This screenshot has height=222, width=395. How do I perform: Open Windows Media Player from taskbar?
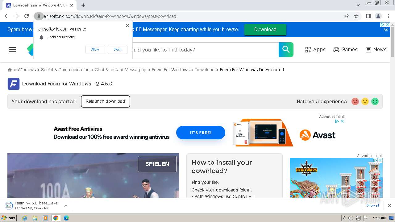coord(45,218)
